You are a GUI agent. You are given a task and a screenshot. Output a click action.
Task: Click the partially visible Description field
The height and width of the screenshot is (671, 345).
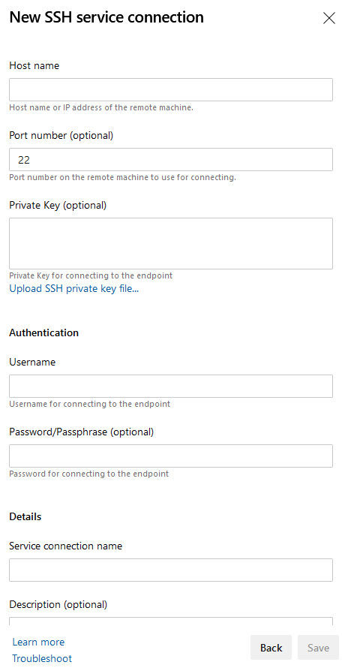click(x=171, y=621)
